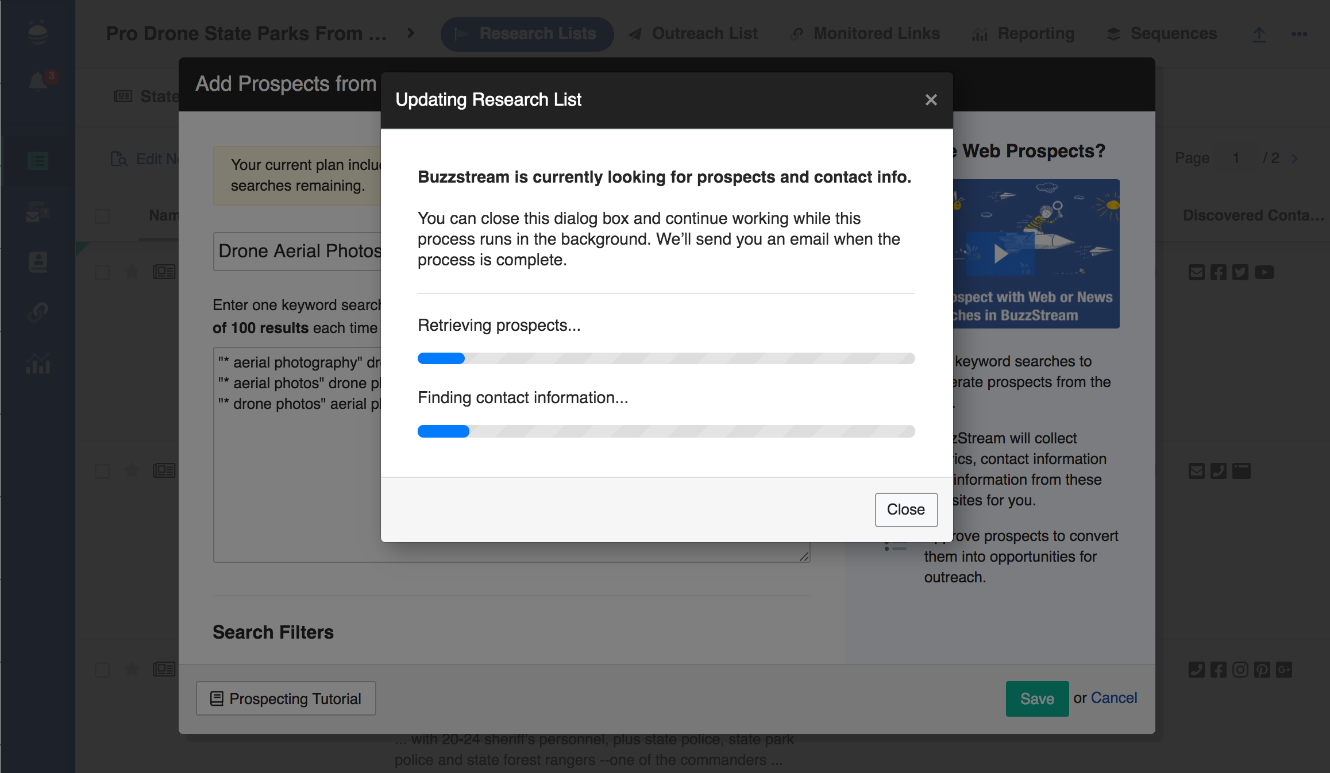The width and height of the screenshot is (1330, 773).
Task: Click the Close button in dialog footer
Action: pyautogui.click(x=906, y=509)
